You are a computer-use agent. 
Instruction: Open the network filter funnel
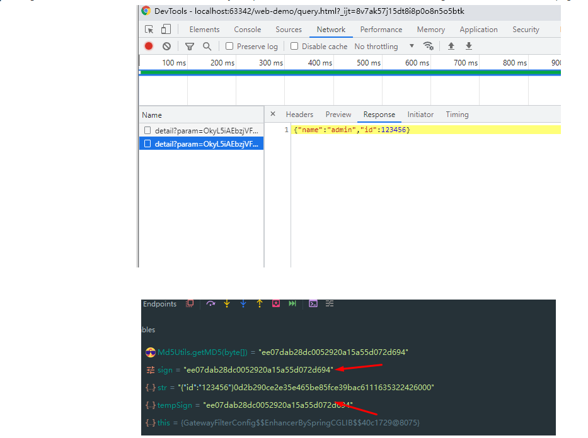click(x=190, y=47)
